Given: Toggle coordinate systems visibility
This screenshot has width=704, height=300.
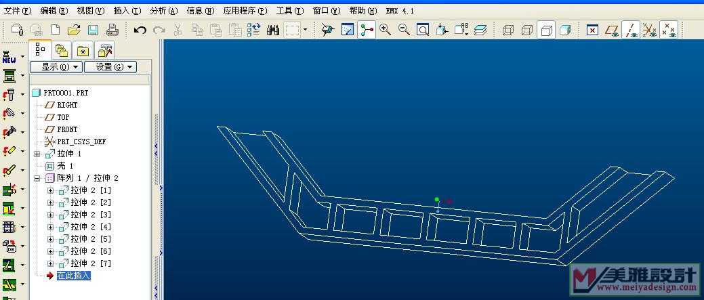Looking at the screenshot, I should [650, 30].
